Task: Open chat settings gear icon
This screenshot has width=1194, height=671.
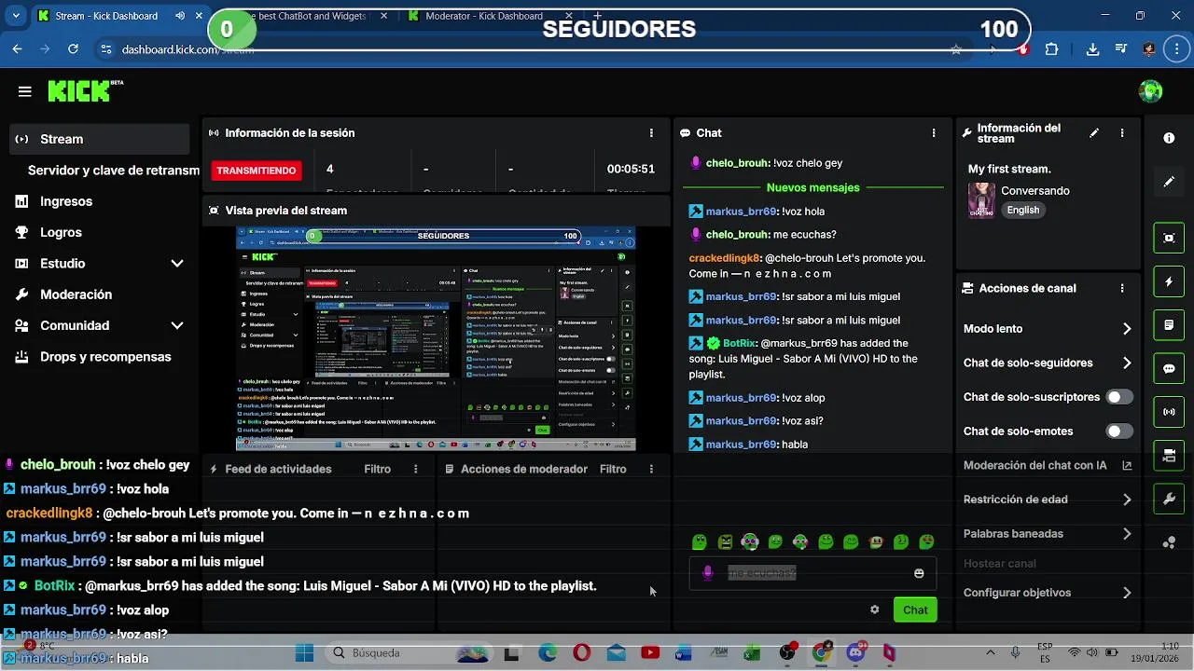Action: tap(874, 609)
